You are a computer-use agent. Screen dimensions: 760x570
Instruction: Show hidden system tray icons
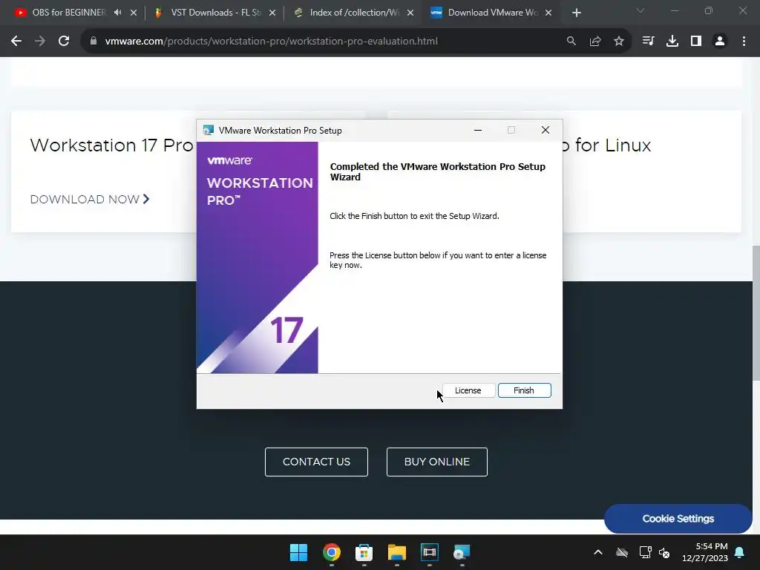click(x=598, y=552)
